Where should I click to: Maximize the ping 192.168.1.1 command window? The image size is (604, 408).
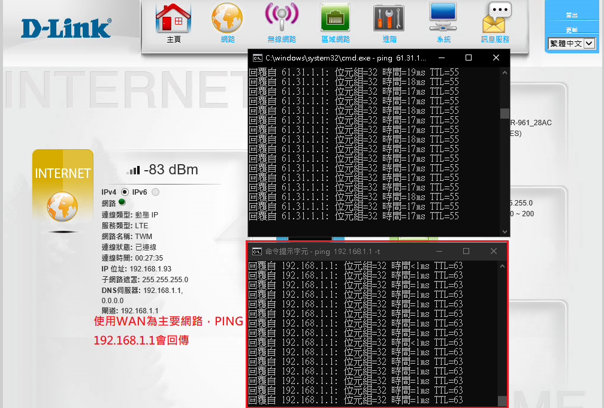point(466,252)
